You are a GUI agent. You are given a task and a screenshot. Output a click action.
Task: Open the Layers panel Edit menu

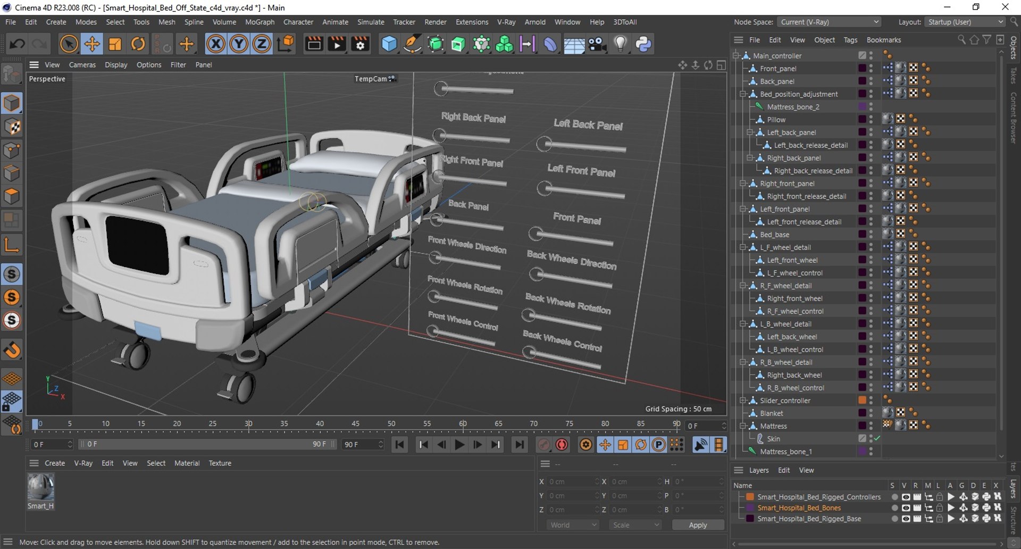coord(784,470)
